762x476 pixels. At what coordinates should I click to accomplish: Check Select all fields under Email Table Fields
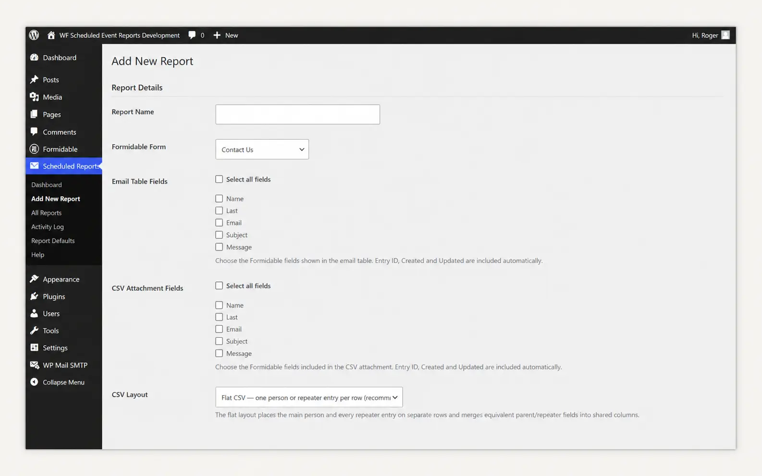point(219,179)
